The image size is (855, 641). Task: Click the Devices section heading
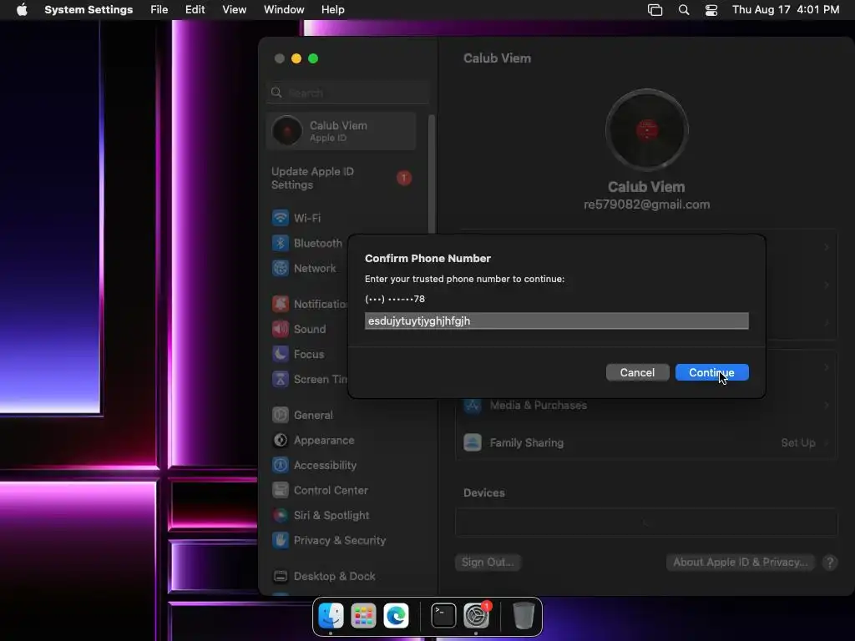tap(483, 492)
